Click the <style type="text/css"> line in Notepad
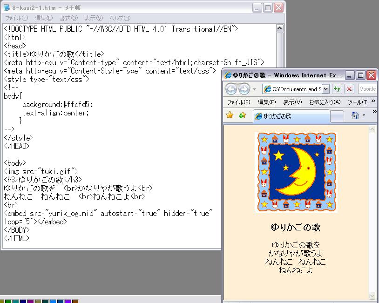The height and width of the screenshot is (303, 379). (x=47, y=79)
